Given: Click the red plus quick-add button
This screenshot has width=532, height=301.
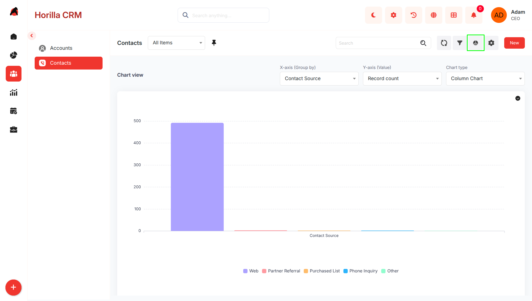Looking at the screenshot, I should coord(13,287).
